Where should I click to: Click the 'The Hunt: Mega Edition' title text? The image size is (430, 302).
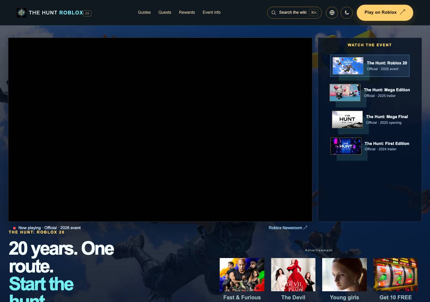tap(387, 90)
